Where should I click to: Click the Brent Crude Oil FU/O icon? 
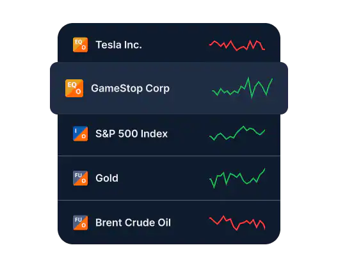tap(80, 223)
